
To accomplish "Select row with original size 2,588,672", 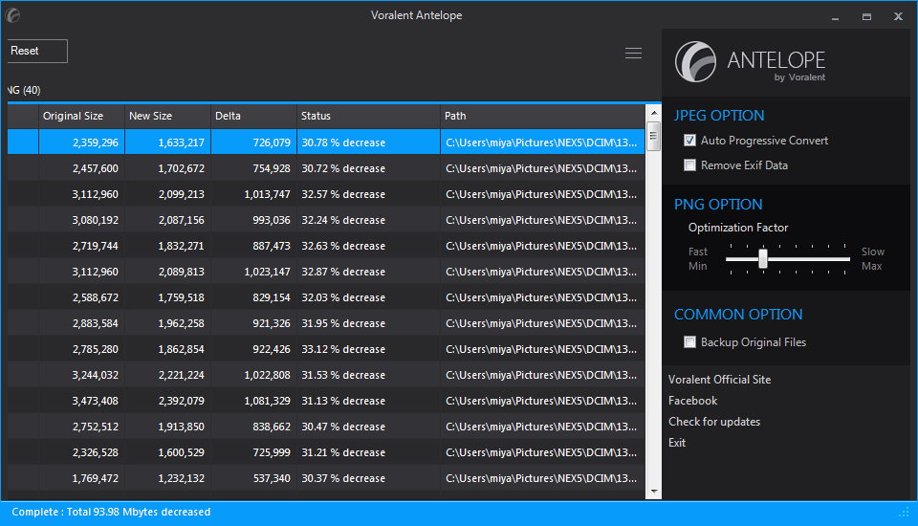I will pos(326,297).
